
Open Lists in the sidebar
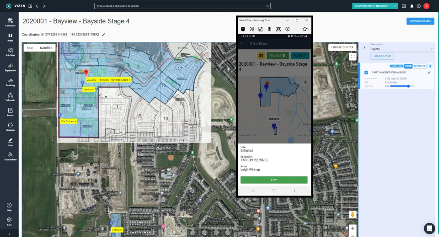point(10,142)
